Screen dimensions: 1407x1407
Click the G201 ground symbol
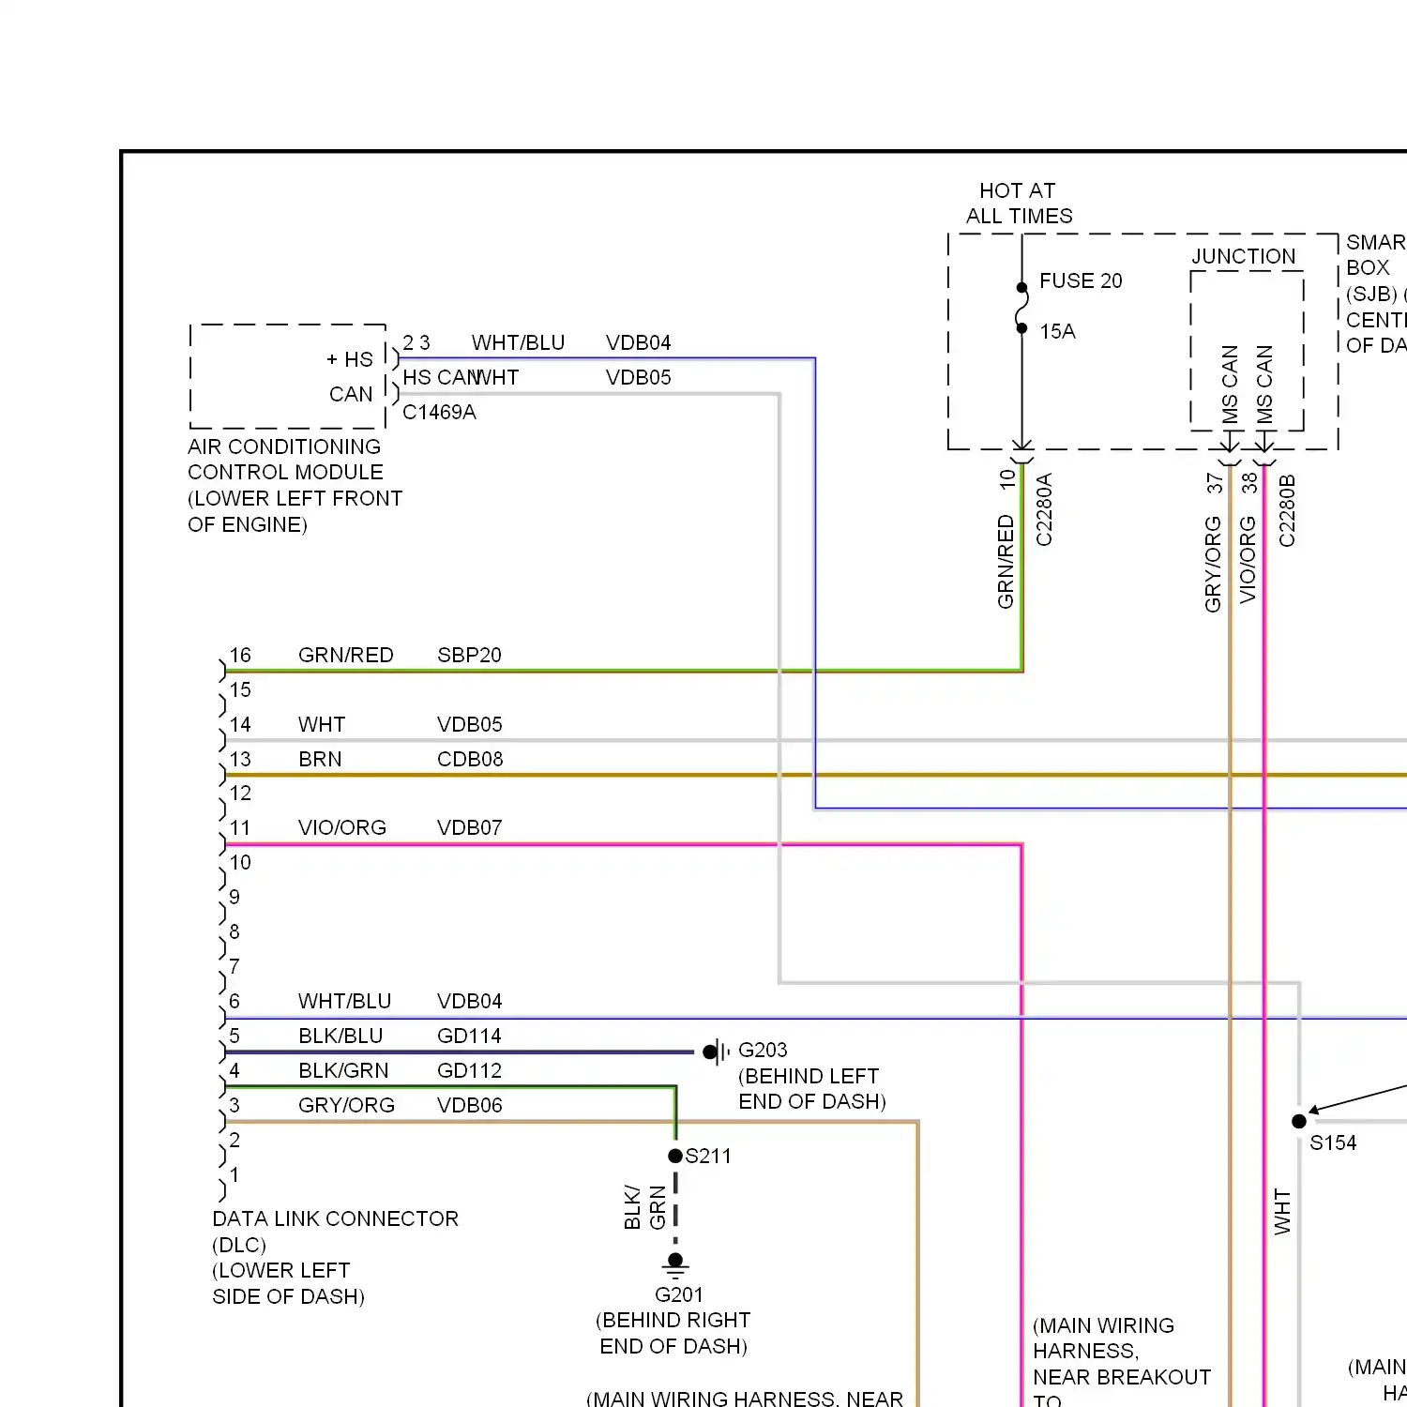[x=675, y=1265]
